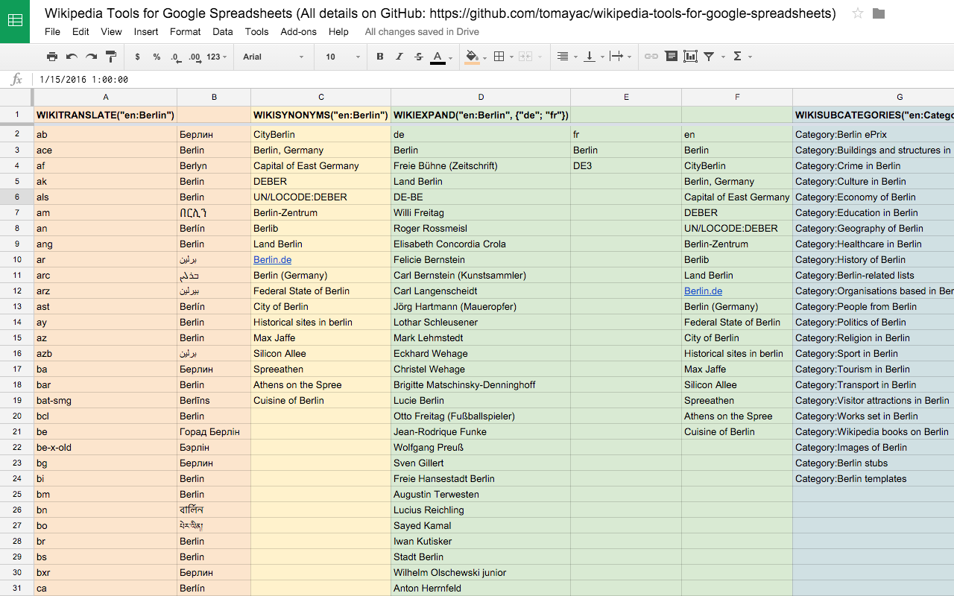The height and width of the screenshot is (596, 954).
Task: Star this spreadsheet
Action: 858,13
